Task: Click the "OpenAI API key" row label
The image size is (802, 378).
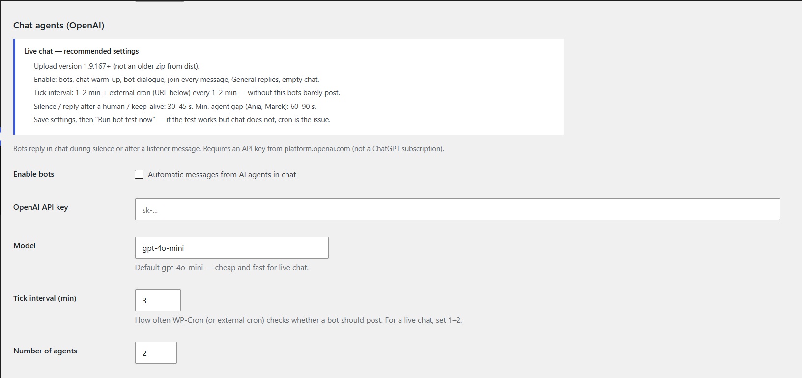Action: [x=41, y=207]
